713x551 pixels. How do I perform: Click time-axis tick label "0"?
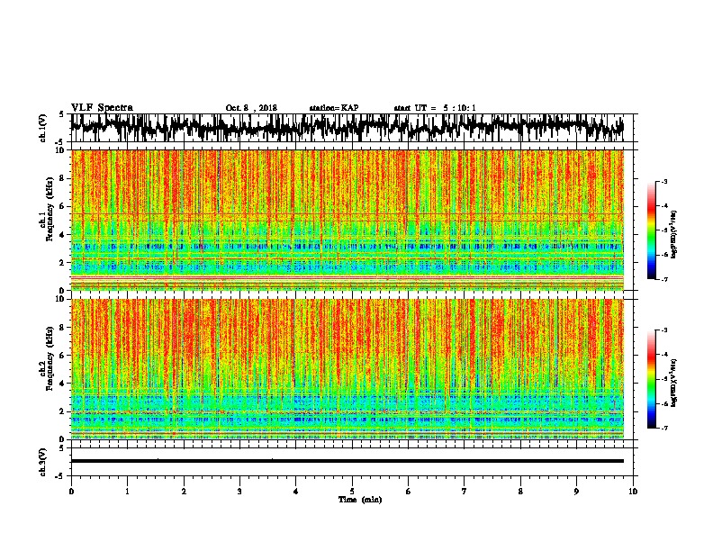point(71,491)
